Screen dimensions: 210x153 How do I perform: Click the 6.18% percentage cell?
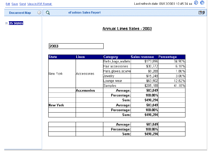click(172, 66)
